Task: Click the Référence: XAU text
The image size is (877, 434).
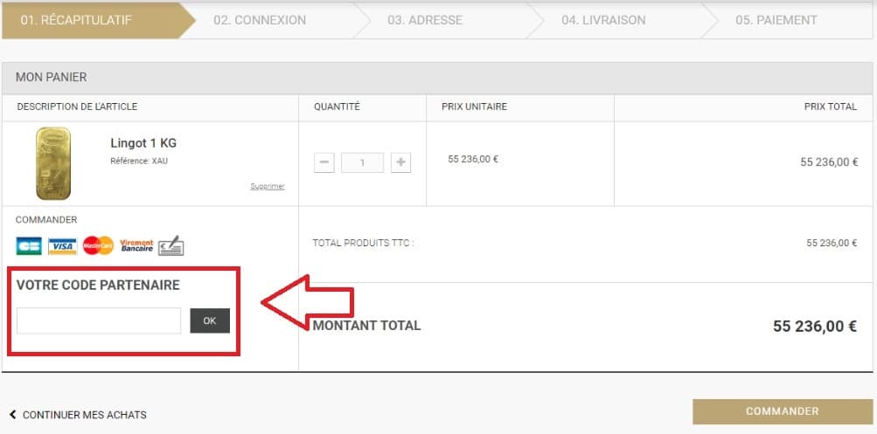Action: [x=139, y=161]
